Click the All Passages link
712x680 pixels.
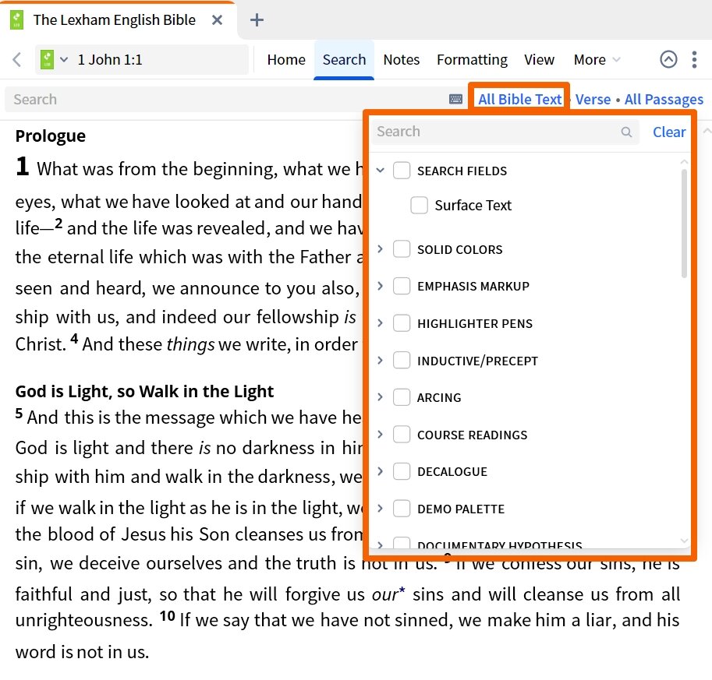[664, 100]
